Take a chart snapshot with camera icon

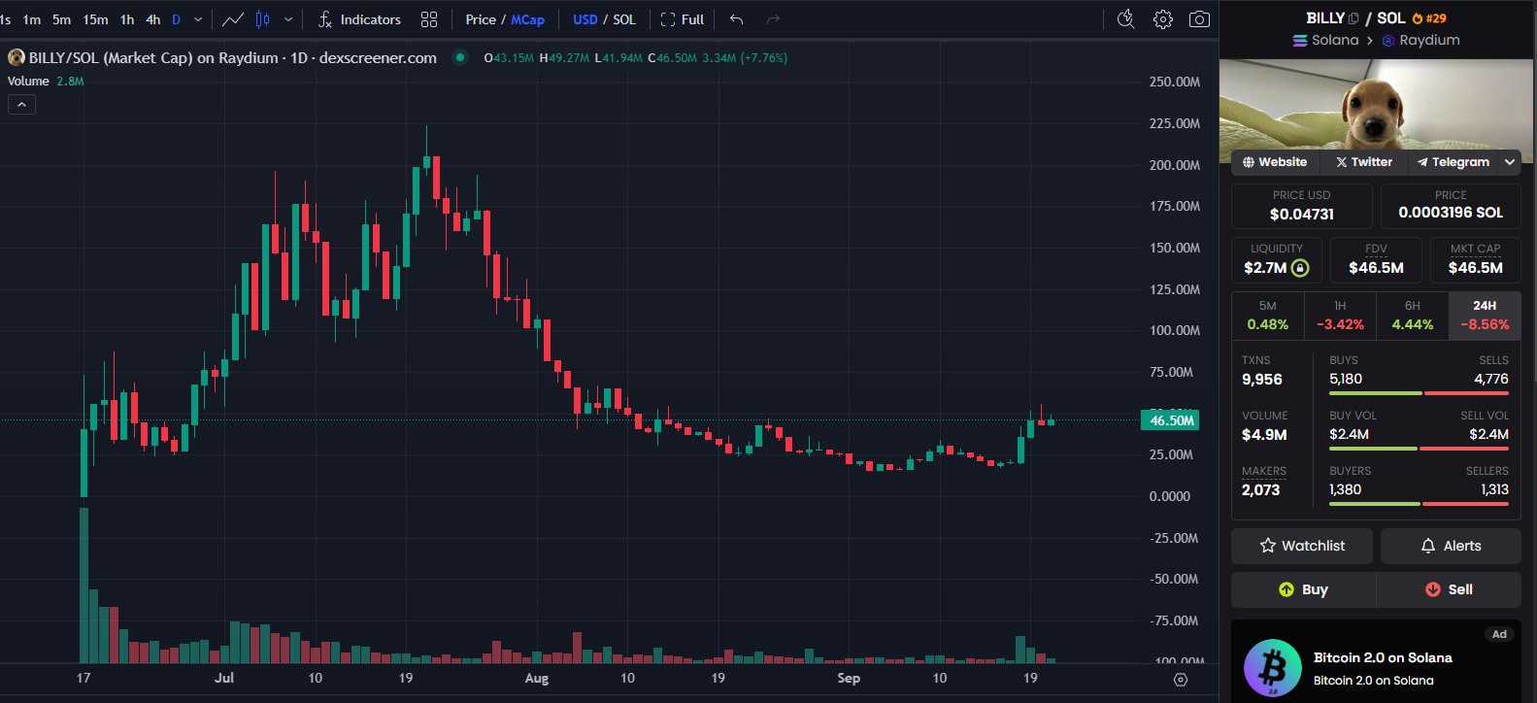pyautogui.click(x=1200, y=19)
